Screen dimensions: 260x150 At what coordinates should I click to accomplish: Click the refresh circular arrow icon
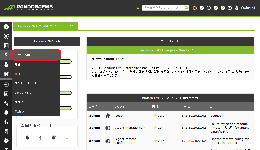208,8
